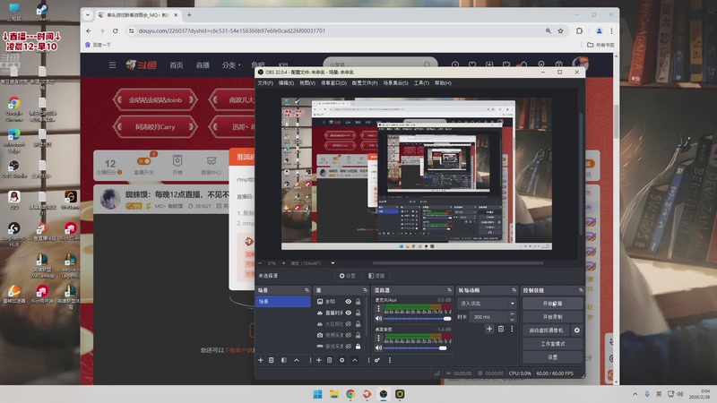
Task: Open 麦克风/Aux channel three-dot options
Action: tap(378, 309)
